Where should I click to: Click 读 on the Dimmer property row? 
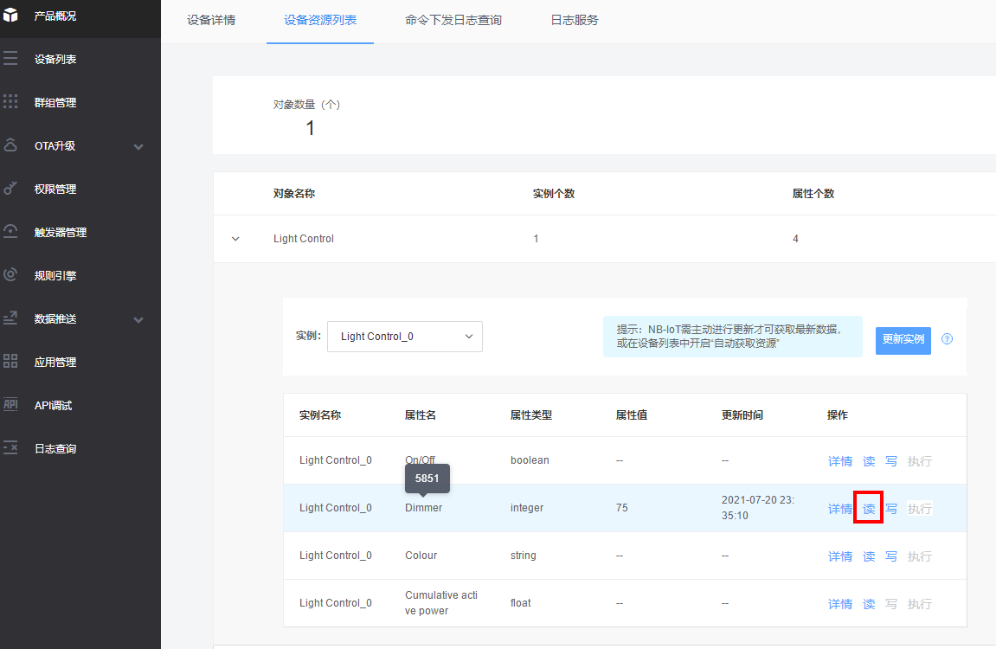868,508
